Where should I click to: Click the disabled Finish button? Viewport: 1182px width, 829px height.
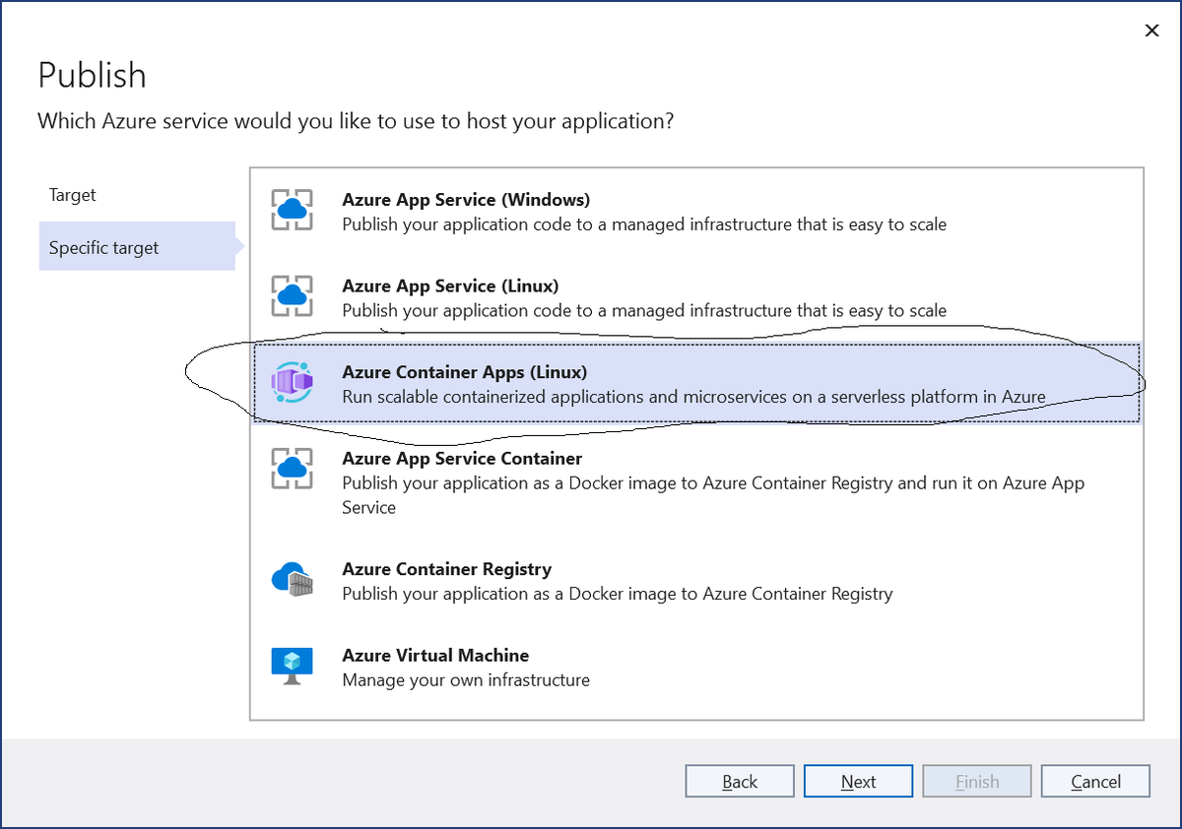click(977, 781)
